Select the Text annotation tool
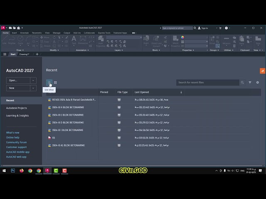Viewport: 266px width, 199px height. point(74,40)
